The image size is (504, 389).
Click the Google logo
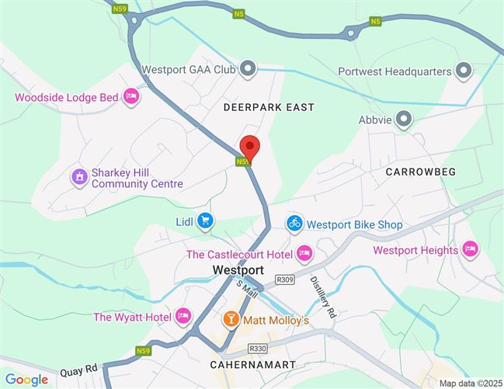coord(27,380)
